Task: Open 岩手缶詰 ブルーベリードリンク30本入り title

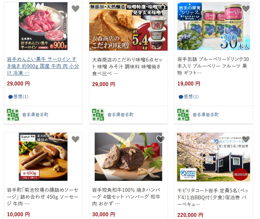Action: [213, 66]
